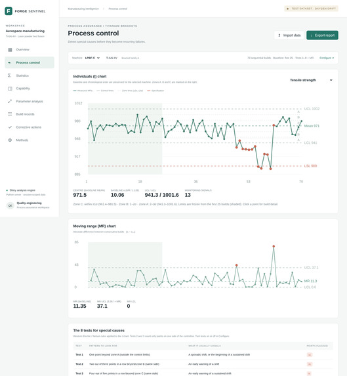
Task: Click the Methods circle icon
Action: click(x=10, y=140)
